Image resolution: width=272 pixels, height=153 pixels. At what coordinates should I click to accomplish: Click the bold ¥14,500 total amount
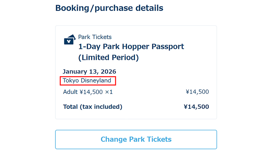tap(196, 107)
